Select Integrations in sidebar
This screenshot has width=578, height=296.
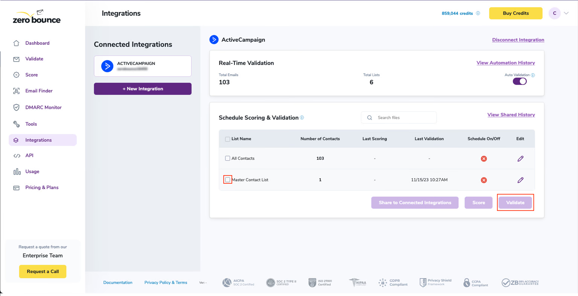(x=43, y=140)
